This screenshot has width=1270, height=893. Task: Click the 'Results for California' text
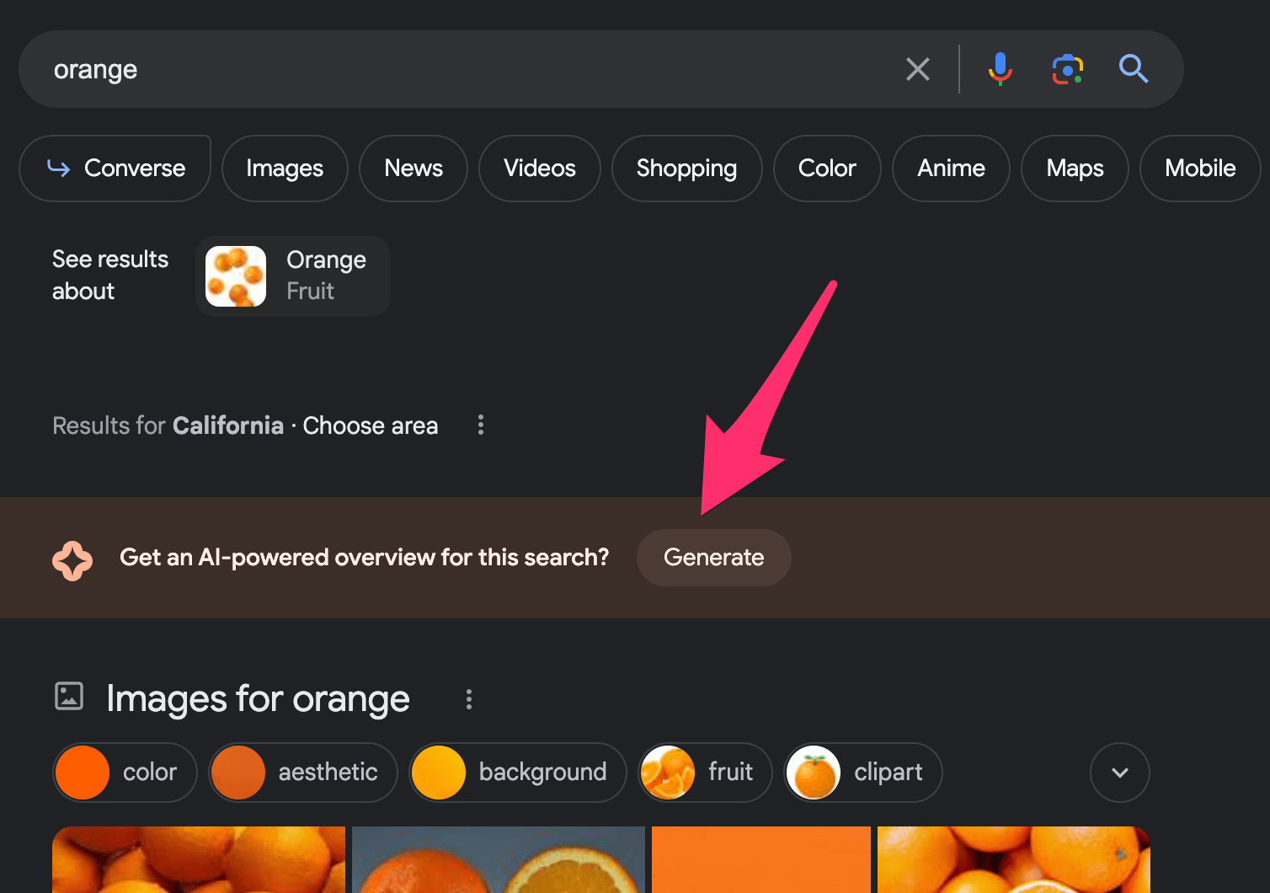[168, 425]
